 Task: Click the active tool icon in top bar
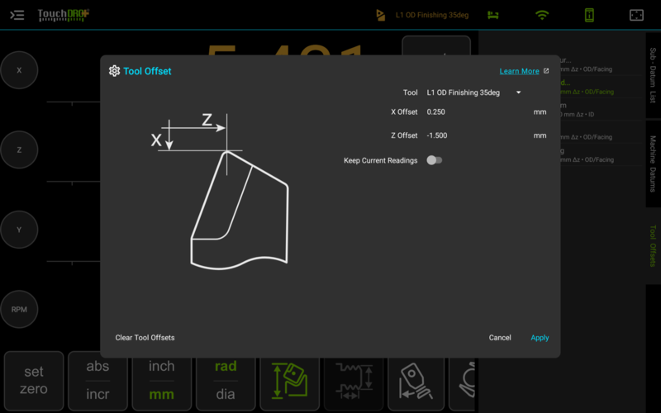(380, 15)
